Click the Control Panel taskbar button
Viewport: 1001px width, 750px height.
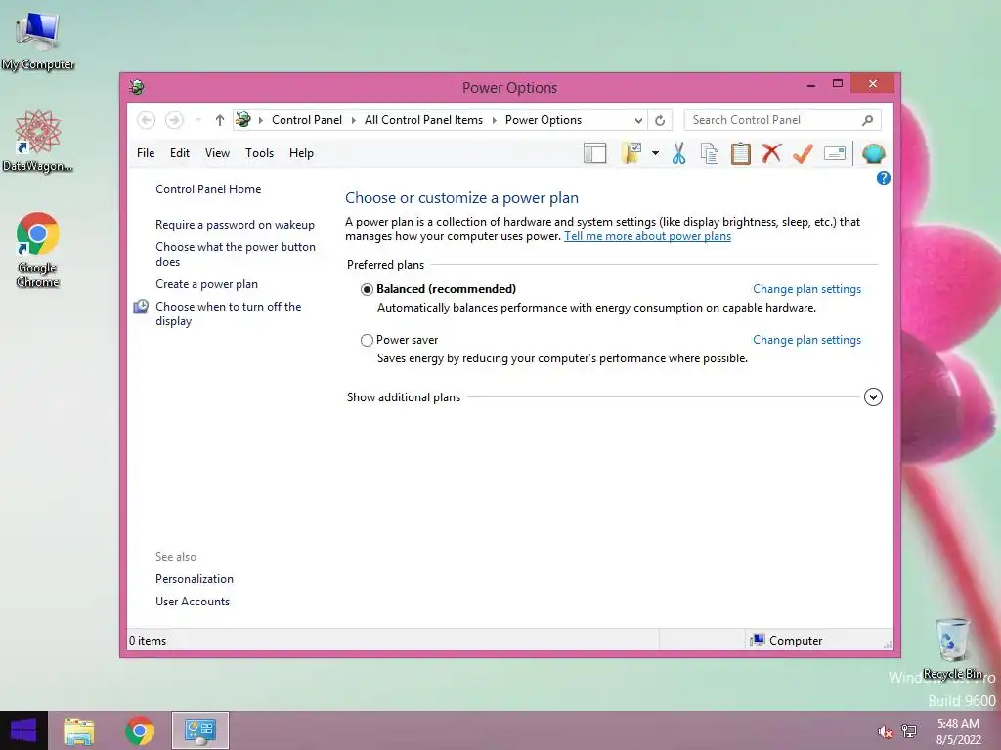coord(199,730)
